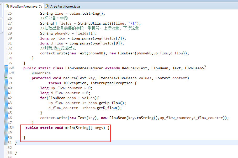The image size is (238, 158).
Task: Collapse the main method fold at line 48
Action: pos(13,127)
